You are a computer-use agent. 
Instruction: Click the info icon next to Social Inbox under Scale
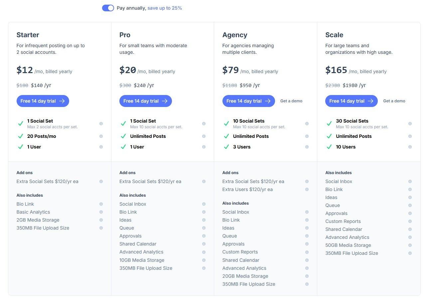pyautogui.click(x=410, y=181)
